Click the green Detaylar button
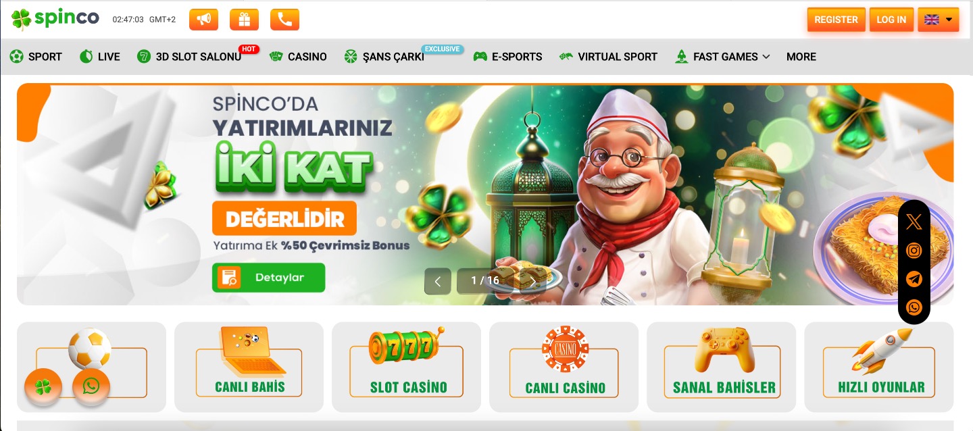973x431 pixels. tap(268, 278)
